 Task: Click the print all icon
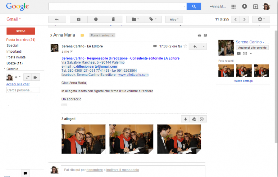click(199, 36)
